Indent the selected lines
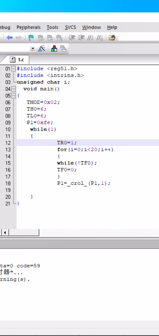 (x=72, y=38)
